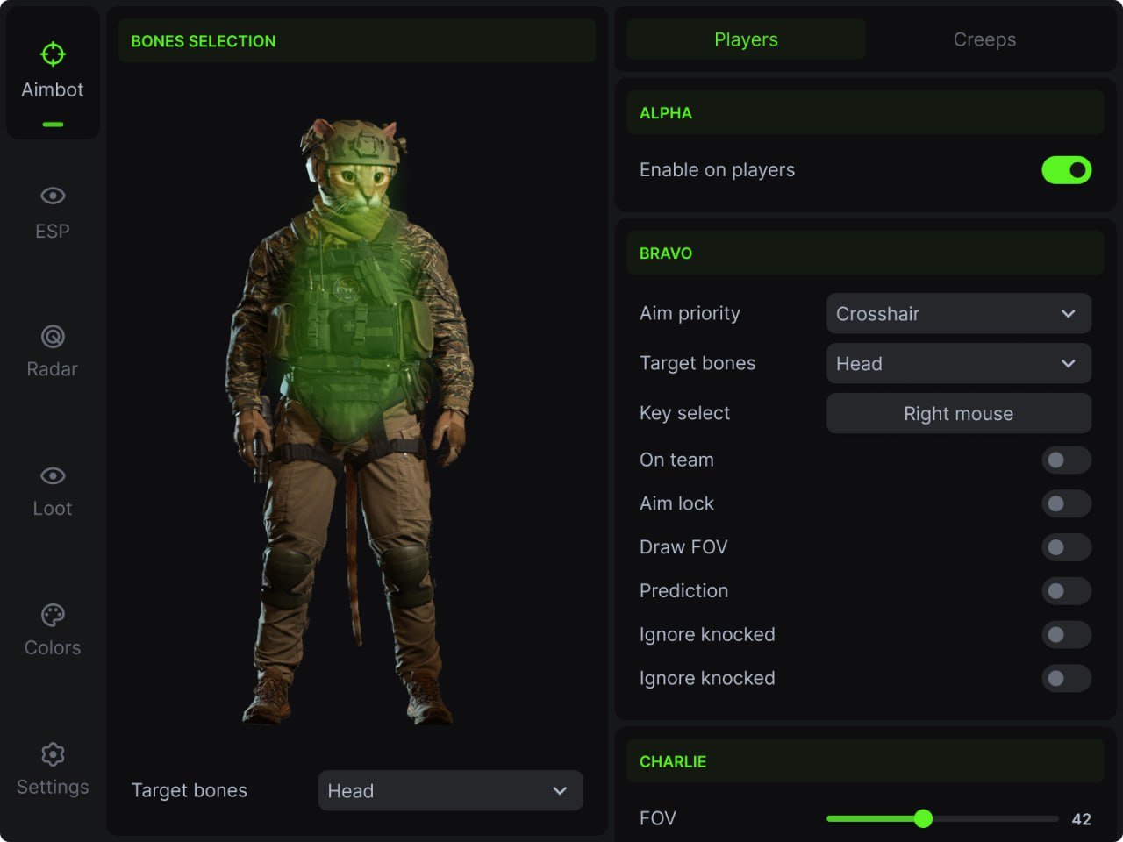Open the Aim priority dropdown

958,313
